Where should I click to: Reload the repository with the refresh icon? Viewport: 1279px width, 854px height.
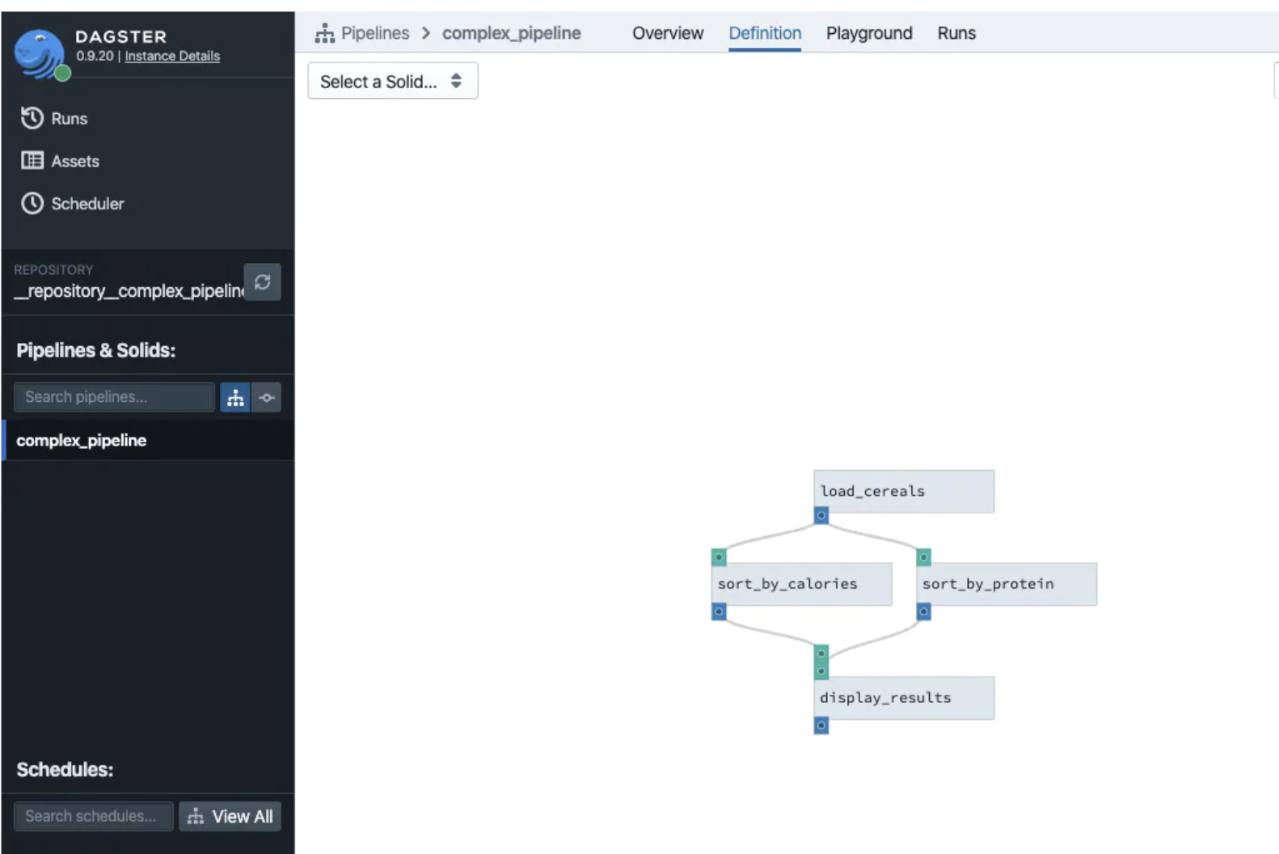(263, 281)
